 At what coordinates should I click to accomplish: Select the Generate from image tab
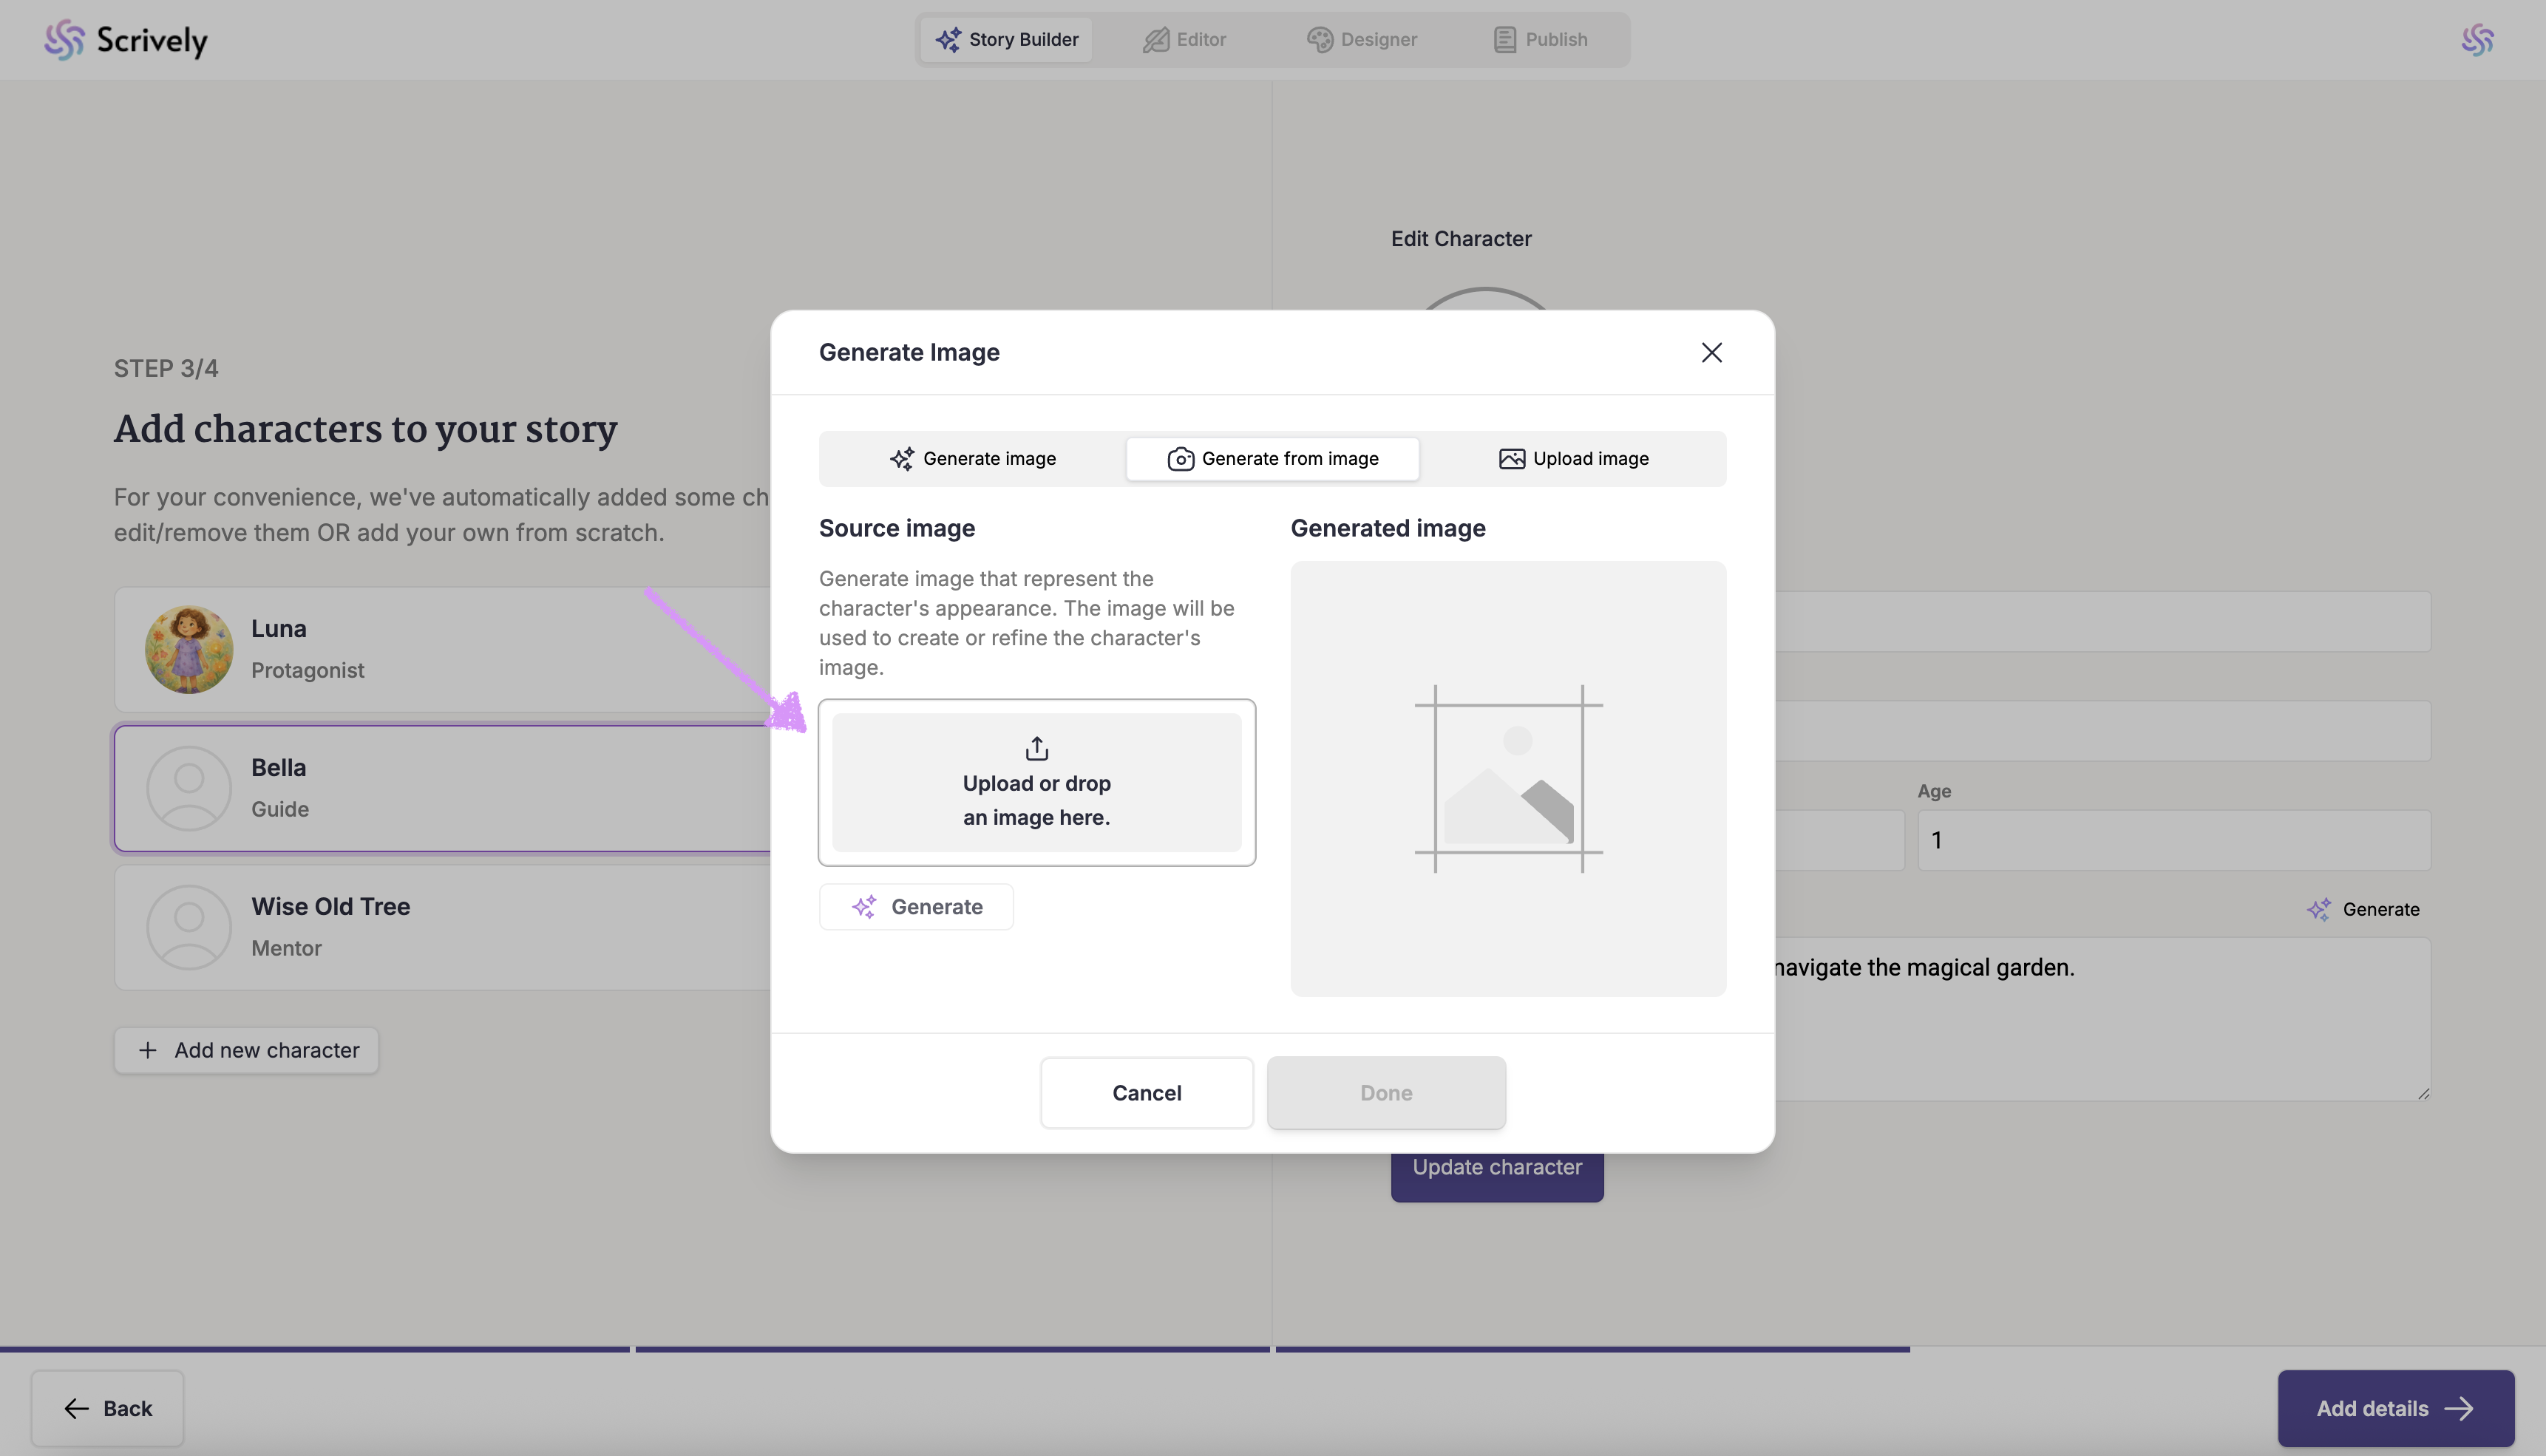click(x=1272, y=459)
